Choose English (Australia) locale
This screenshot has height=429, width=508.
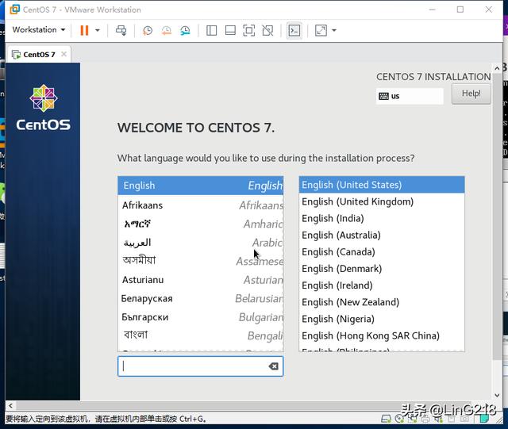point(382,235)
